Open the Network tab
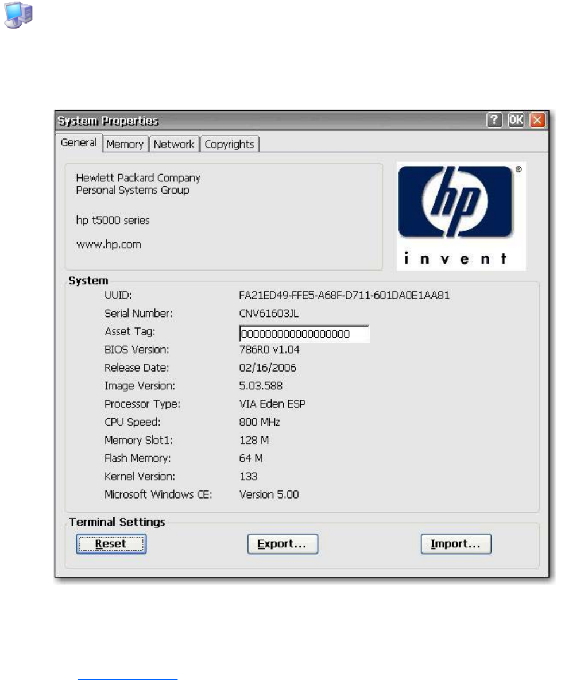Image resolution: width=561 pixels, height=680 pixels. tap(174, 144)
